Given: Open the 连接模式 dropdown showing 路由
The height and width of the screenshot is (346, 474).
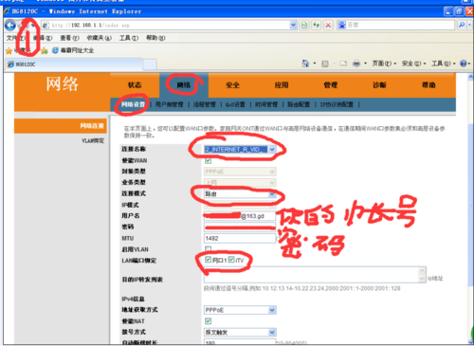Looking at the screenshot, I should tap(240, 193).
